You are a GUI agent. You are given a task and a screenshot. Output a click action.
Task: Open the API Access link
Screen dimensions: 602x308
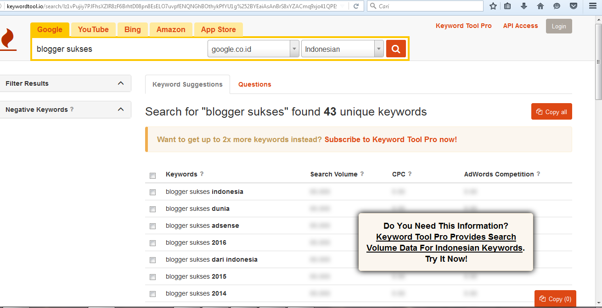tap(520, 26)
